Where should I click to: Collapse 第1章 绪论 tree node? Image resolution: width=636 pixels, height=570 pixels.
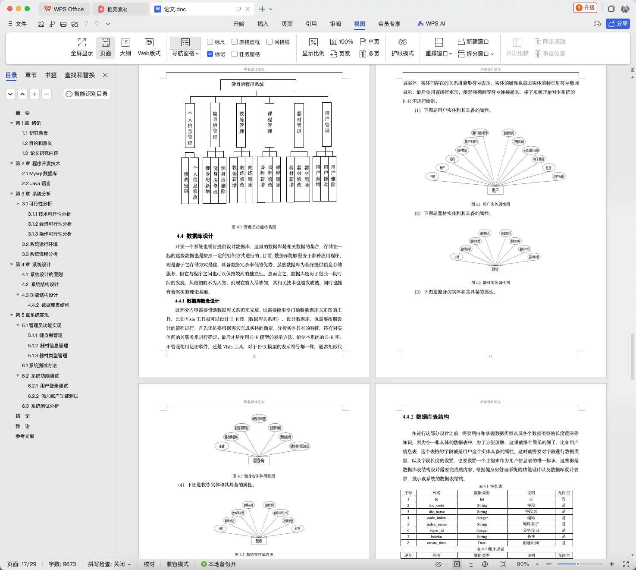pos(12,123)
